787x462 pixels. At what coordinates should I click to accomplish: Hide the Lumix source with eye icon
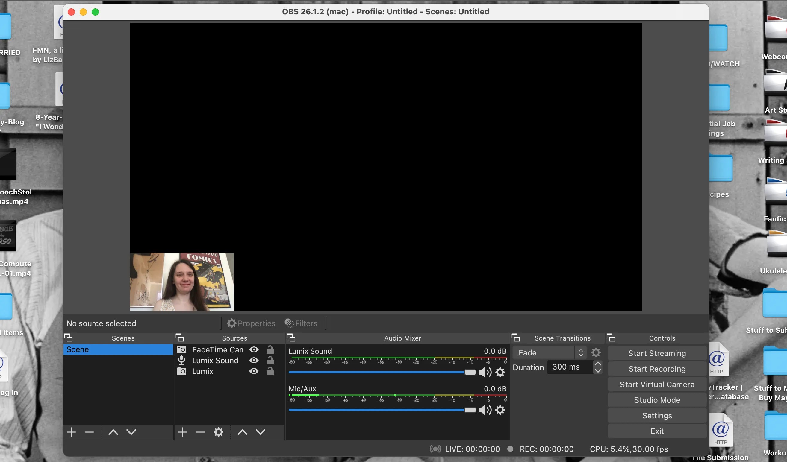point(254,371)
